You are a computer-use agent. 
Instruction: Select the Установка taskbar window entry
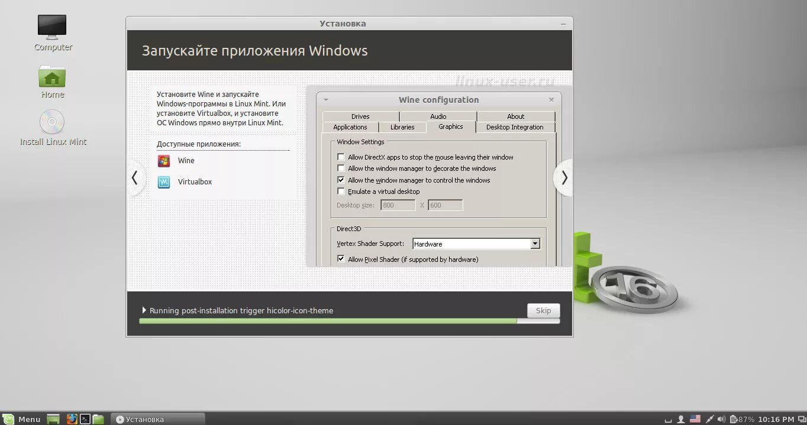(158, 419)
